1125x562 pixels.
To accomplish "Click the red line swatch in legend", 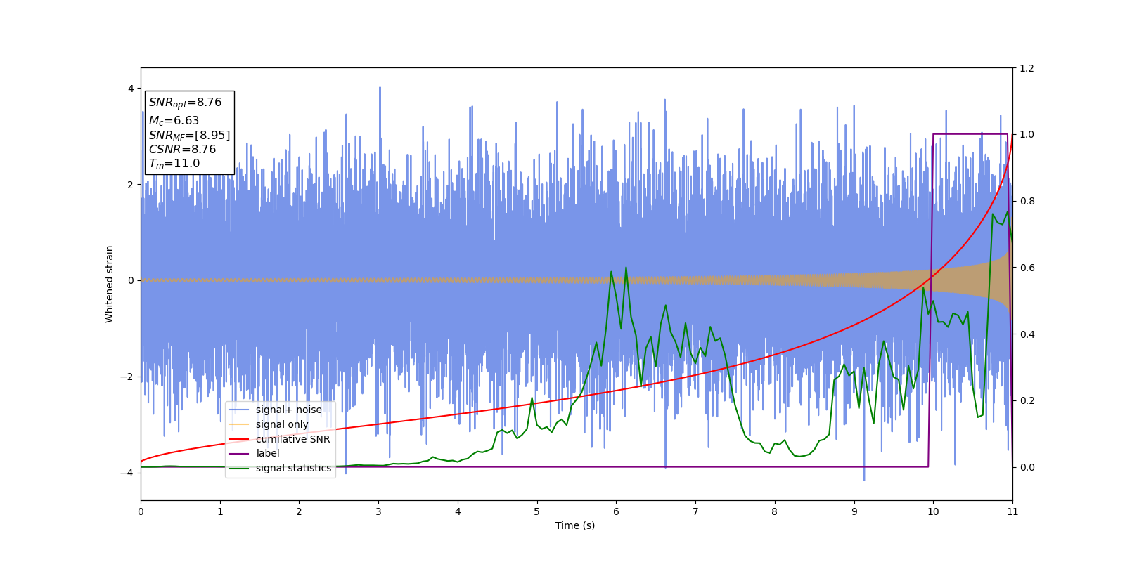I will (239, 439).
